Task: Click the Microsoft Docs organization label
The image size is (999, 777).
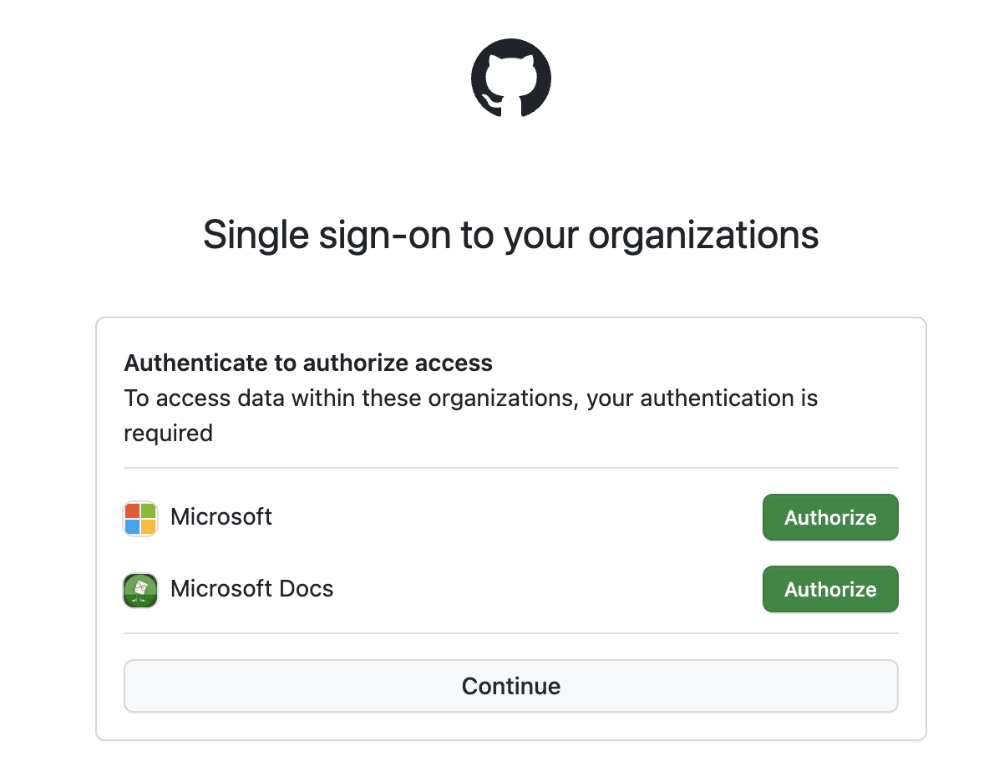Action: click(x=251, y=589)
